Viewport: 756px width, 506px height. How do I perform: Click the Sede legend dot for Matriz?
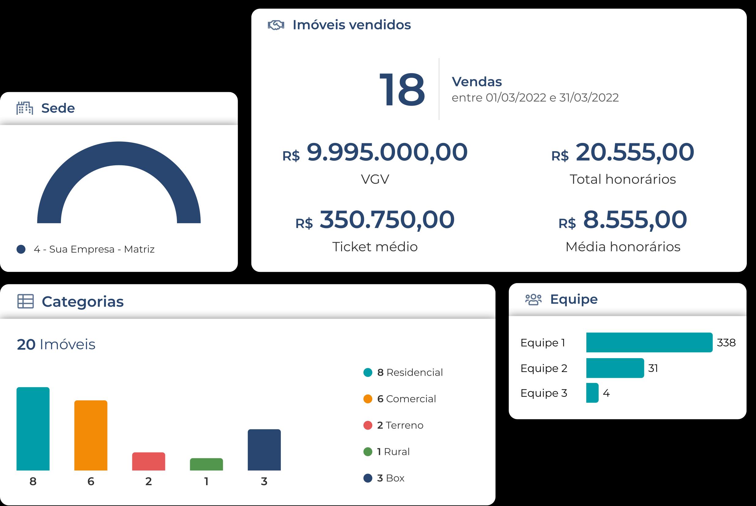(21, 249)
